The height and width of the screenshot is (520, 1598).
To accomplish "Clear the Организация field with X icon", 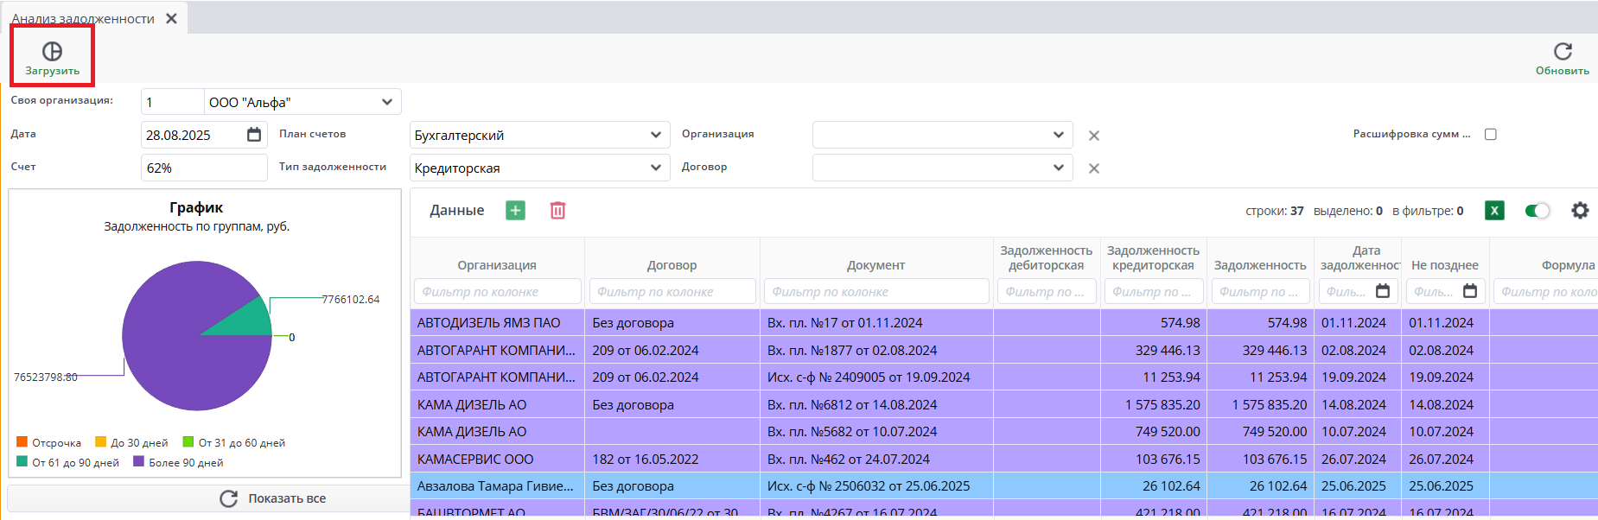I will pos(1093,136).
